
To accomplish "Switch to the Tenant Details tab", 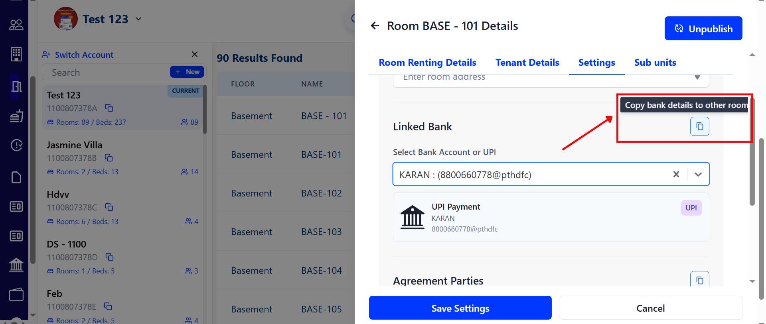I will click(x=527, y=63).
